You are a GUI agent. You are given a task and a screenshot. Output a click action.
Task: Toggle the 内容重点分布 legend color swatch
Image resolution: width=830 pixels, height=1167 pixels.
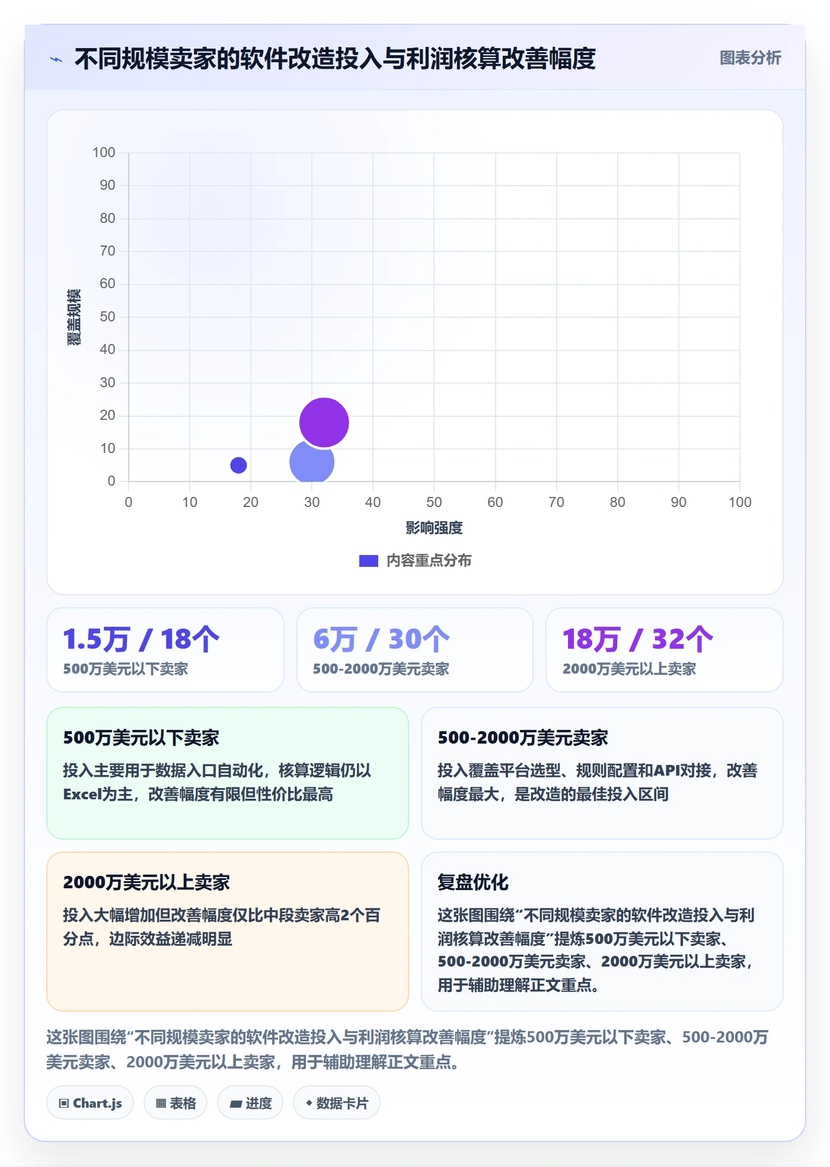pyautogui.click(x=368, y=560)
